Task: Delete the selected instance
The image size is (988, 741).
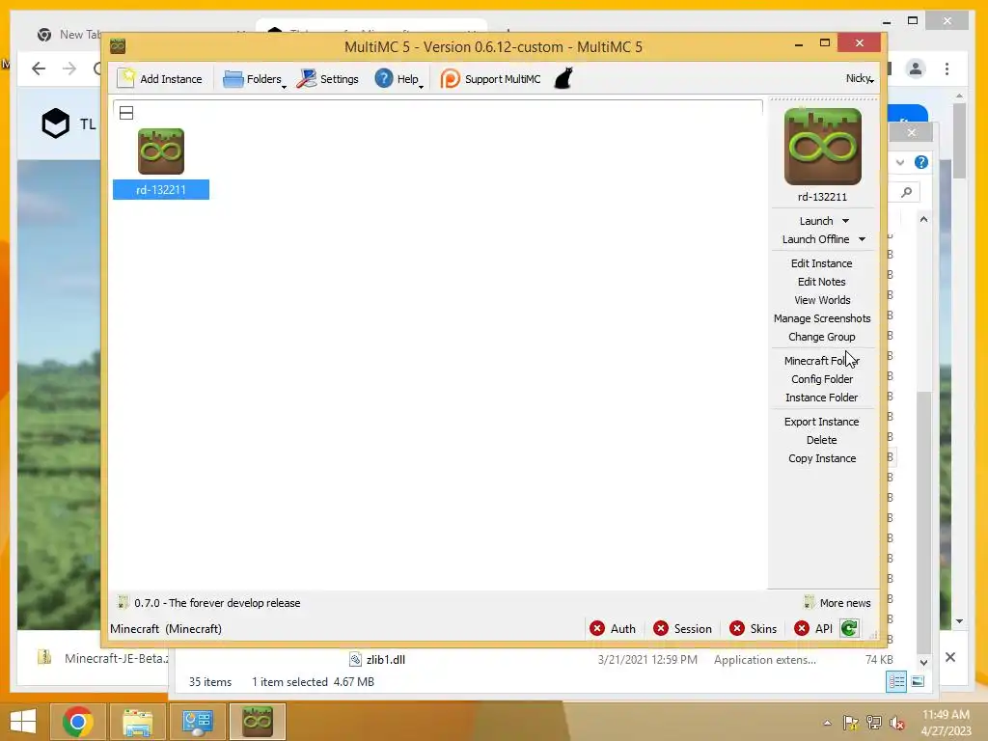Action: [x=822, y=440]
